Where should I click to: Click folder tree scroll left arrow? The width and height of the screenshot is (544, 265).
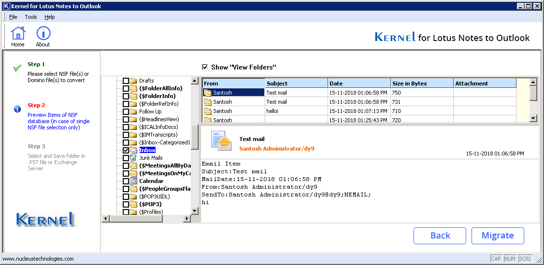coord(105,219)
